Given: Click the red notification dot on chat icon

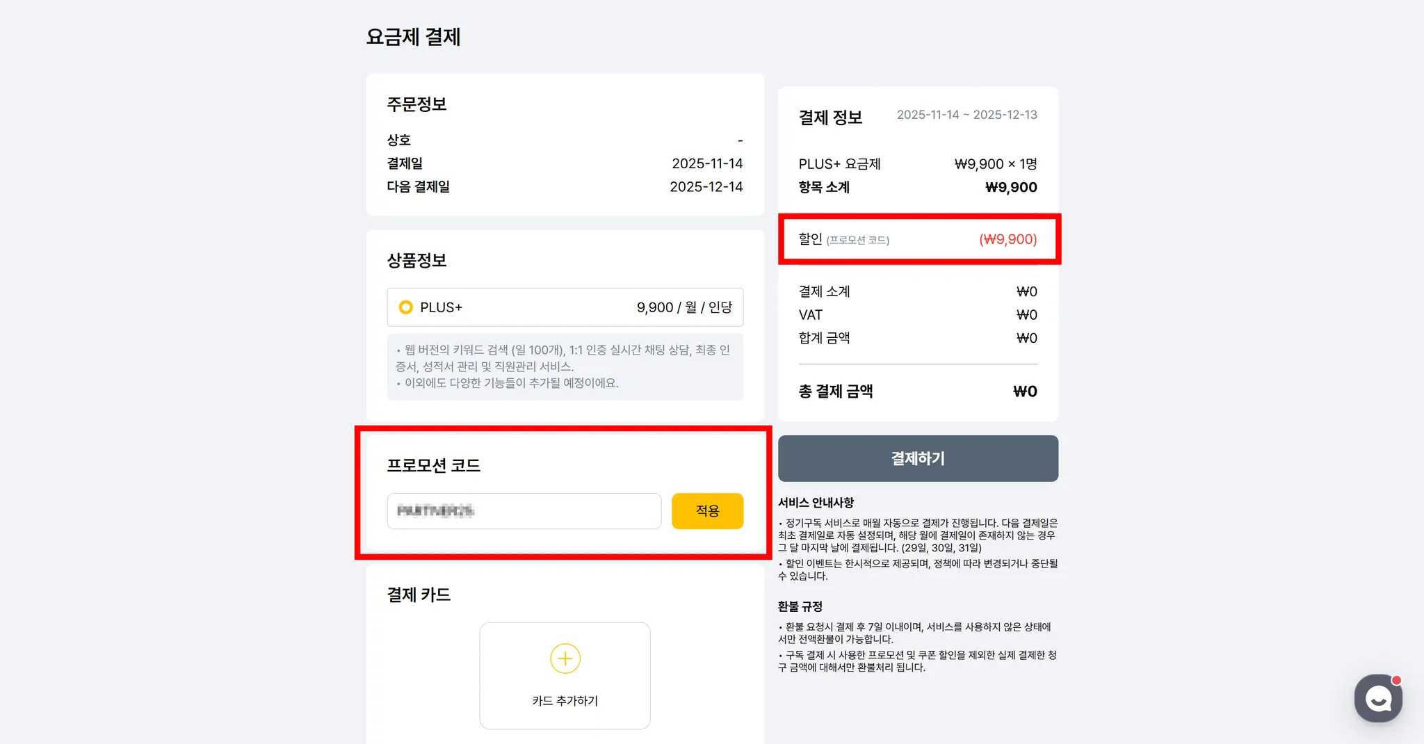Looking at the screenshot, I should click(1396, 680).
